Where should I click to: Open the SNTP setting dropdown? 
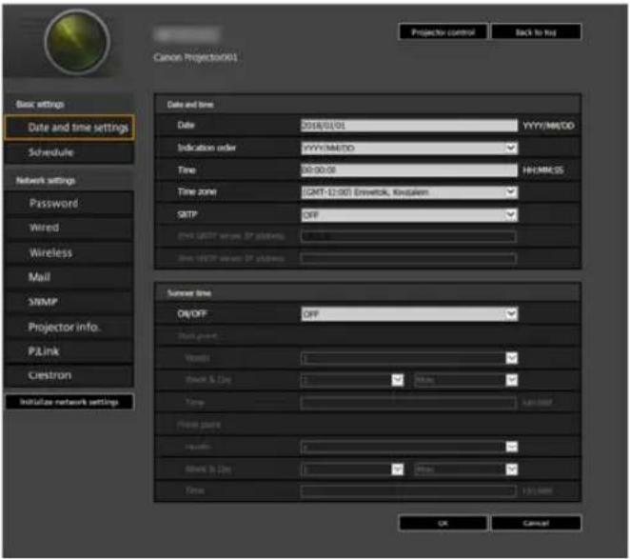tap(409, 215)
